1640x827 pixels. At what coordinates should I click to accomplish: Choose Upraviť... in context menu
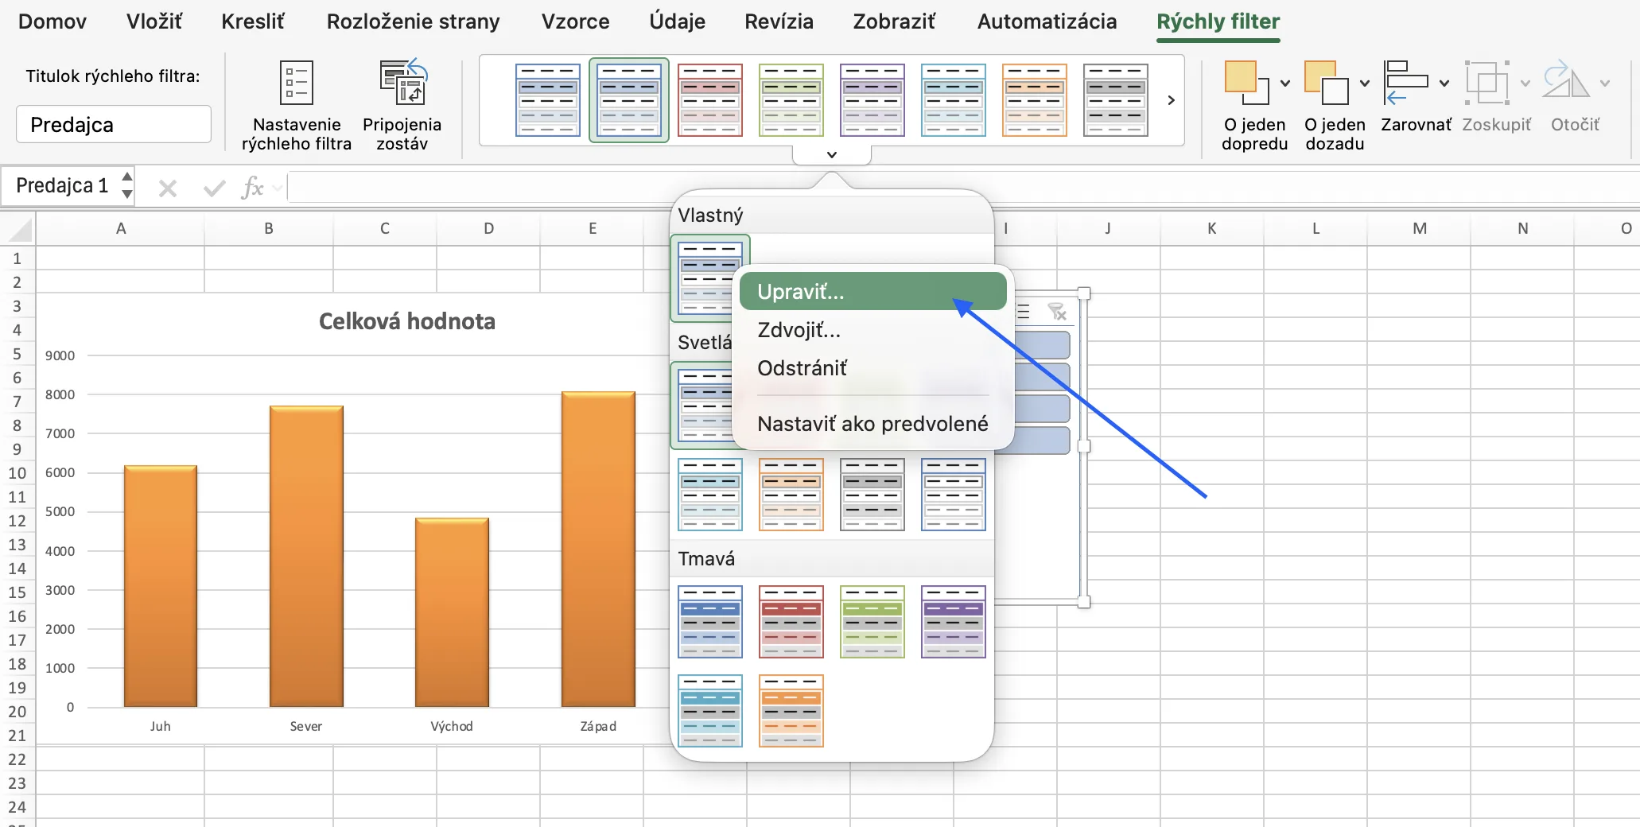(x=872, y=292)
